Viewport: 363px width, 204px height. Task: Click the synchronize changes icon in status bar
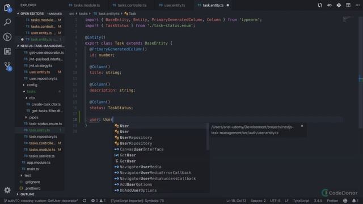(x=85, y=201)
